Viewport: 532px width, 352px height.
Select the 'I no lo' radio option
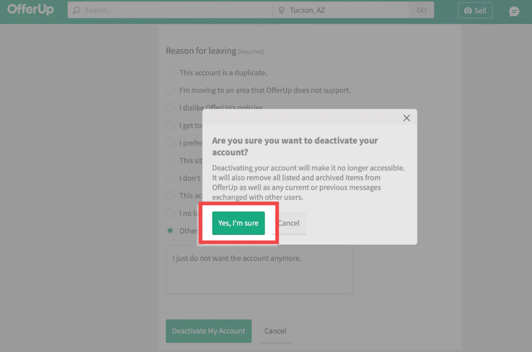click(170, 213)
